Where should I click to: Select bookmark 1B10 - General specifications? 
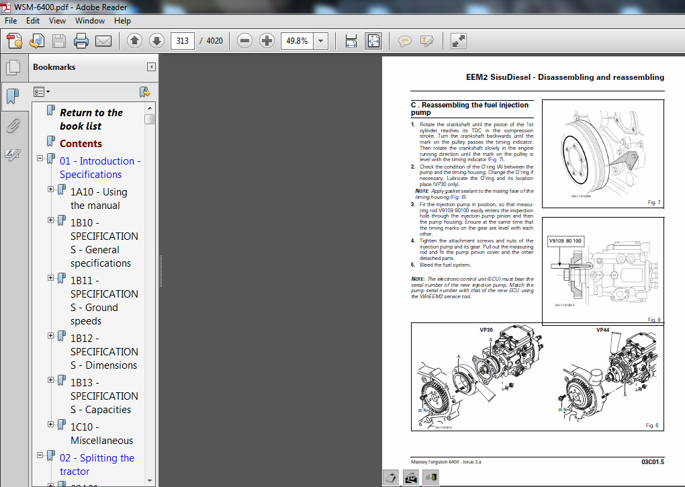pos(104,243)
